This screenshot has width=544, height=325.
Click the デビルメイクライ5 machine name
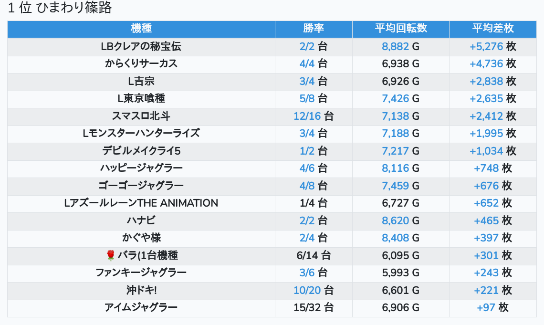click(141, 151)
